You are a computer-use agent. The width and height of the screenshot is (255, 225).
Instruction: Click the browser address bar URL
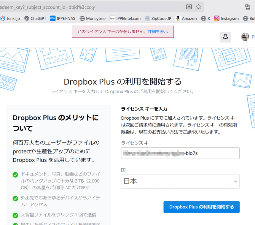(x=89, y=7)
